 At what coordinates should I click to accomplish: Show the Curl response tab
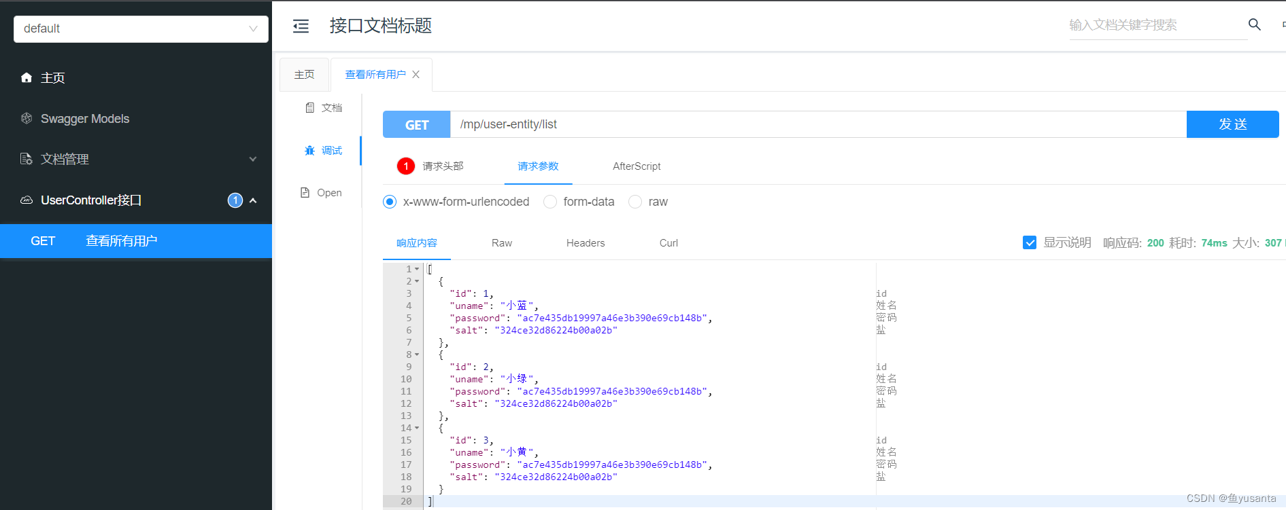tap(669, 242)
